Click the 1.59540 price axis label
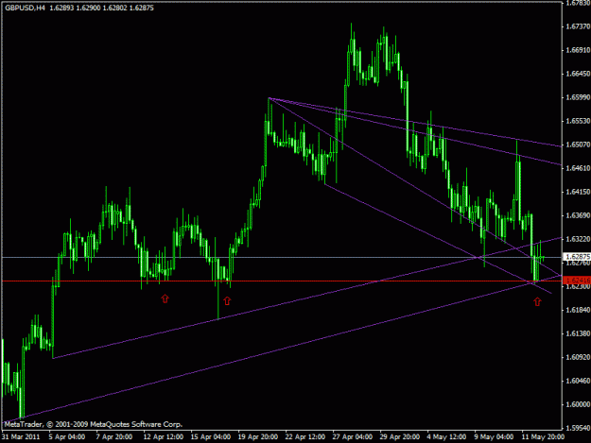Image resolution: width=591 pixels, height=443 pixels. tap(578, 428)
